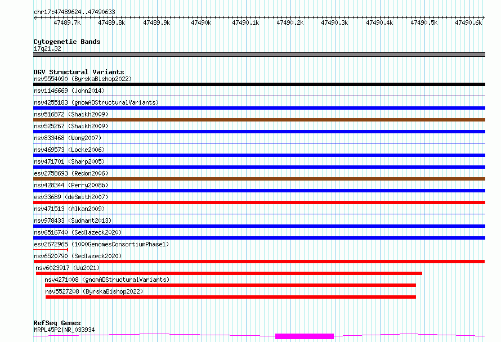
Task: Click the 17q21.32 cytogenetic band label
Action: click(x=47, y=48)
